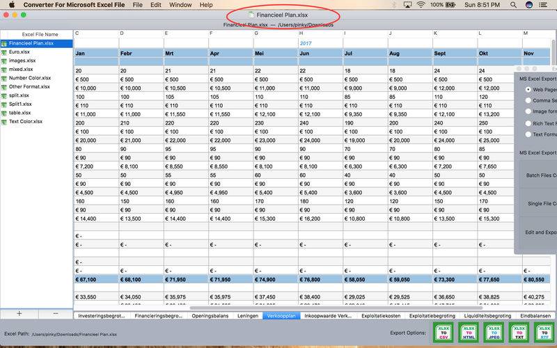Open Siri from the menu bar
The height and width of the screenshot is (348, 557).
(x=529, y=5)
